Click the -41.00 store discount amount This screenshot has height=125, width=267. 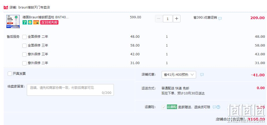pos(258,75)
